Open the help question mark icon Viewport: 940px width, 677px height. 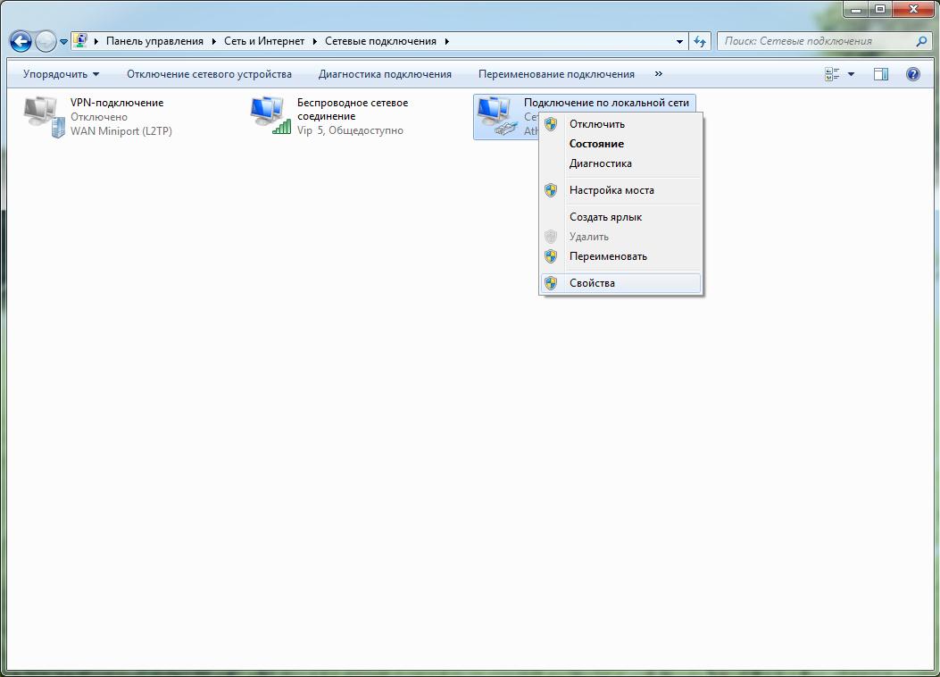912,74
